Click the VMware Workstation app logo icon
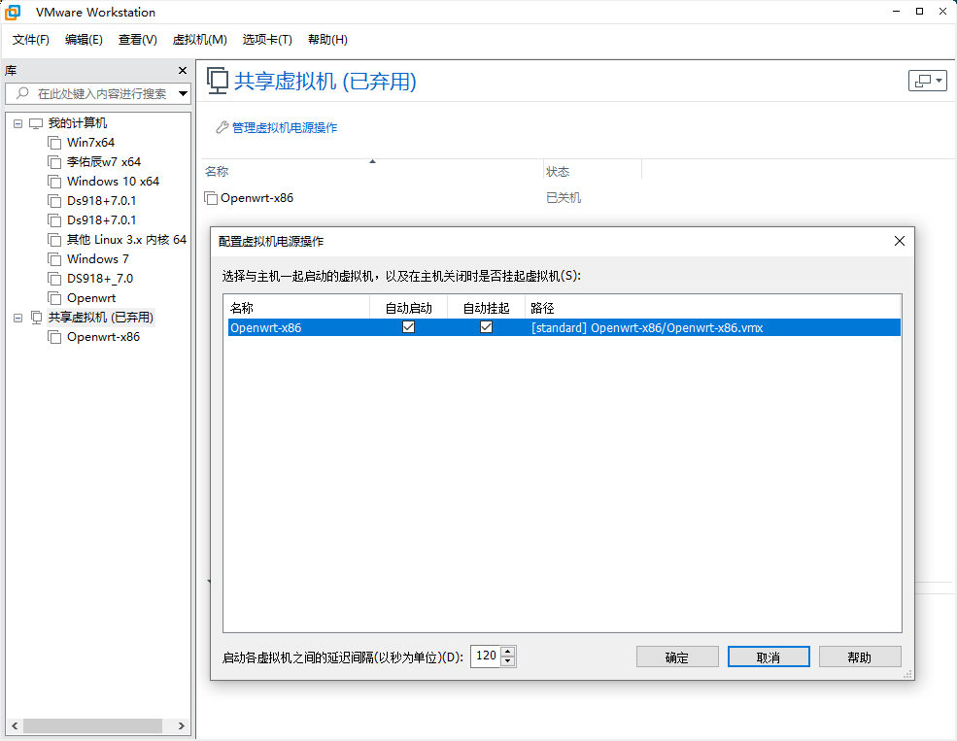957x741 pixels. point(13,13)
